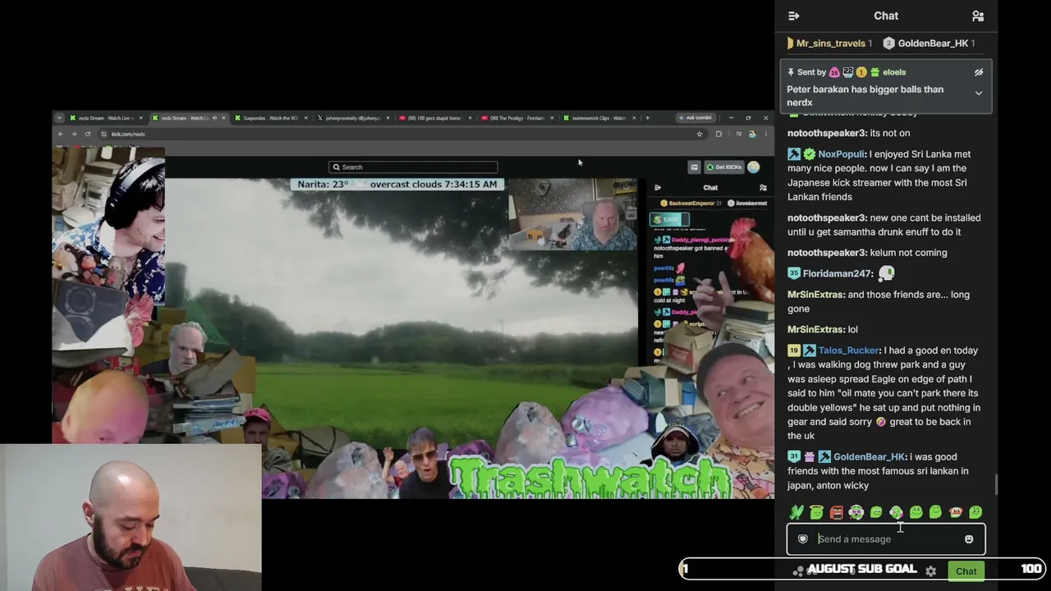Switch to 100 gecs stupid horse tab
The height and width of the screenshot is (591, 1051).
(x=434, y=118)
